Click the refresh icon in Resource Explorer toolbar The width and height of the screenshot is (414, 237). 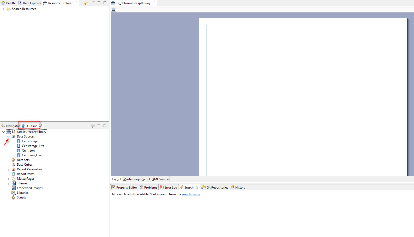point(86,3)
